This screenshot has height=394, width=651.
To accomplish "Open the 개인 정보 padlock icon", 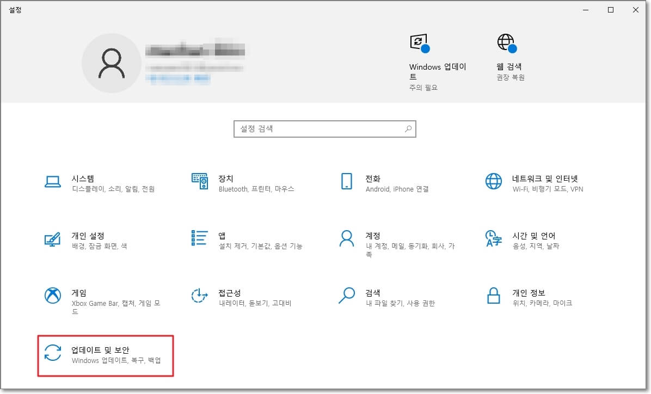I will [x=494, y=295].
